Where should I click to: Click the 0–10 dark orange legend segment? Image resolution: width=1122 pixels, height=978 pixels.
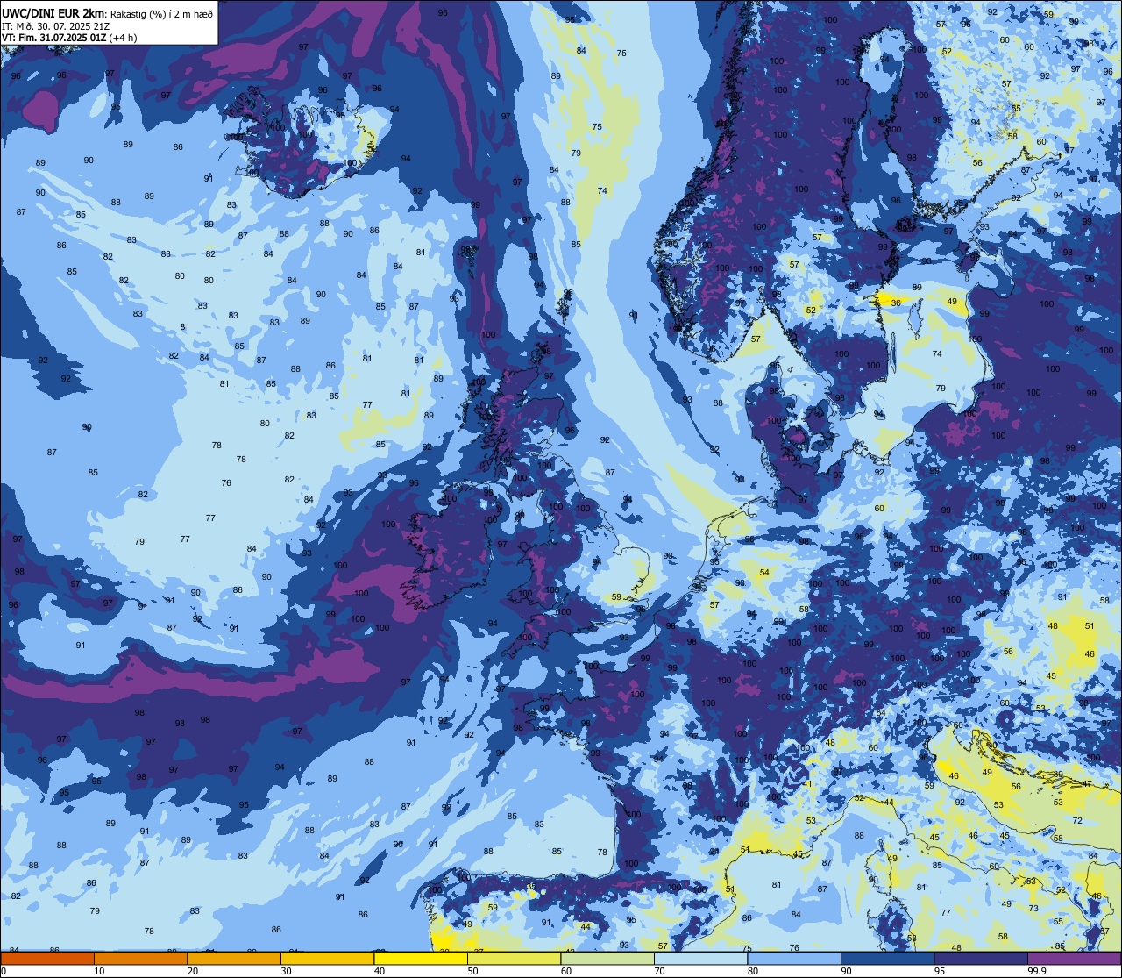47,958
